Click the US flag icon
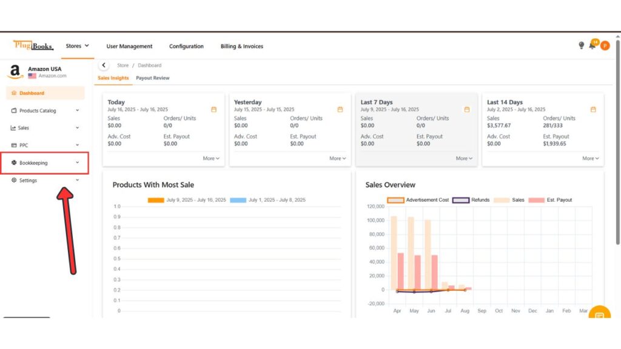 coord(32,76)
